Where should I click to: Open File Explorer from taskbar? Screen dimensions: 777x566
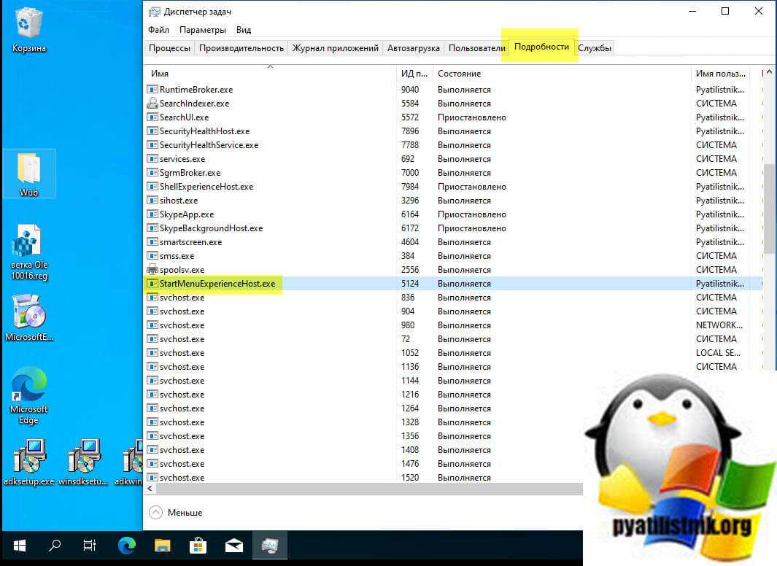(162, 546)
